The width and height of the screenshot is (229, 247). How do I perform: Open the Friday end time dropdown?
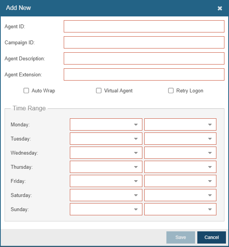180,181
